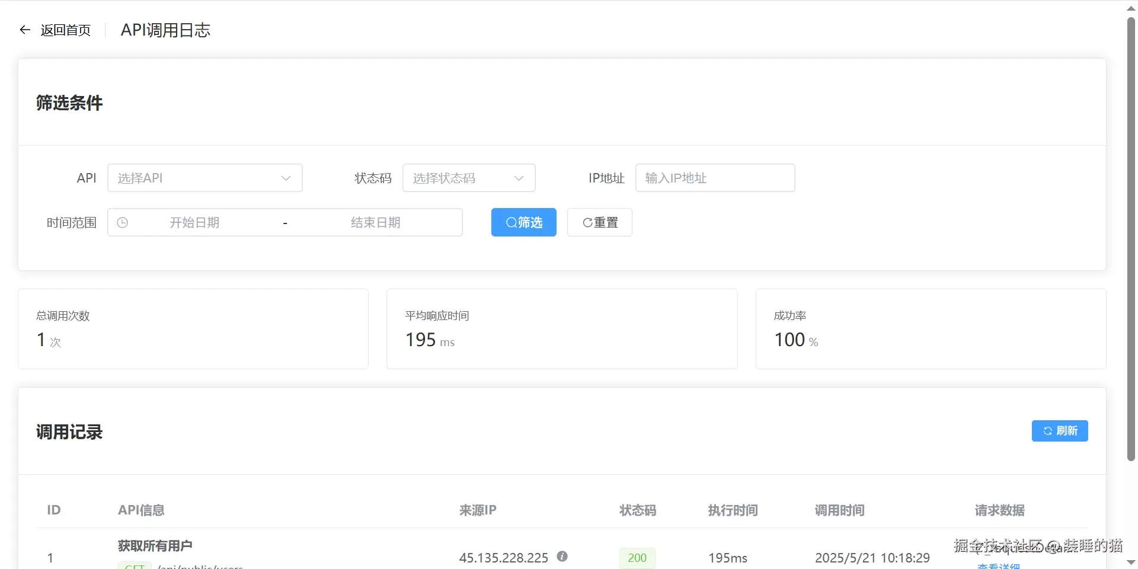Click the clock icon in the date range picker
The image size is (1138, 569).
[122, 222]
